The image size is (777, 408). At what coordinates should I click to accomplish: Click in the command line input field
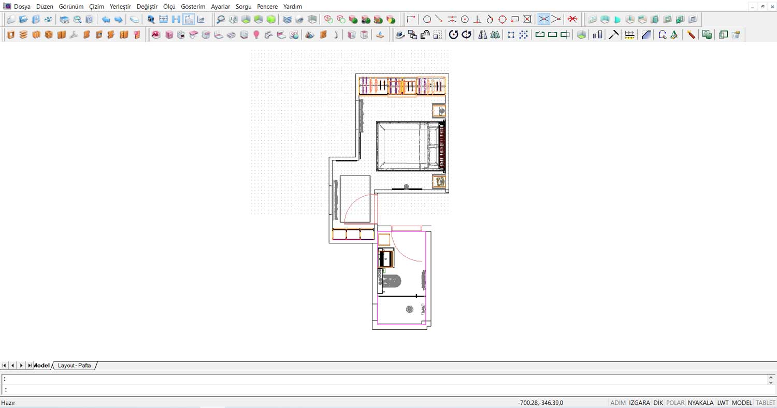[x=383, y=390]
